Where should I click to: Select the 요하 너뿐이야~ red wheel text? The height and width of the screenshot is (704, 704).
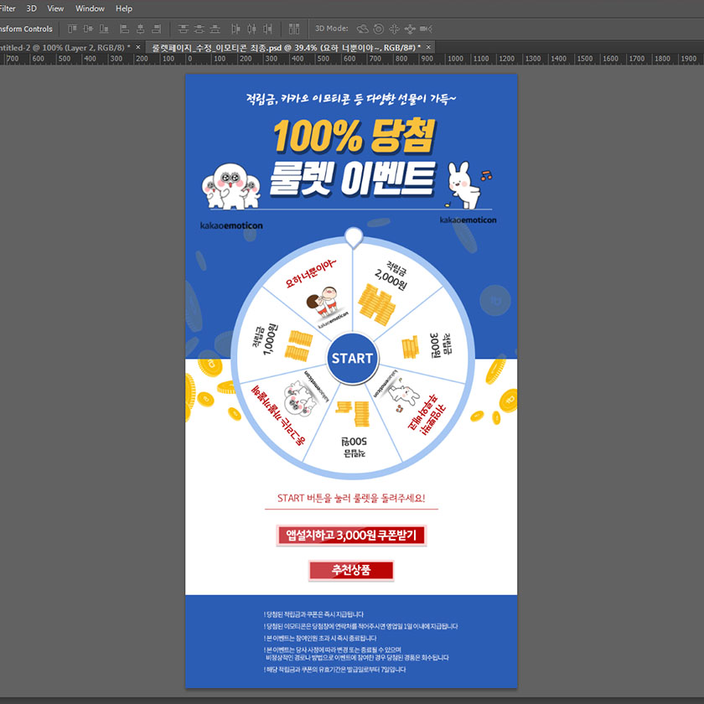tap(311, 273)
